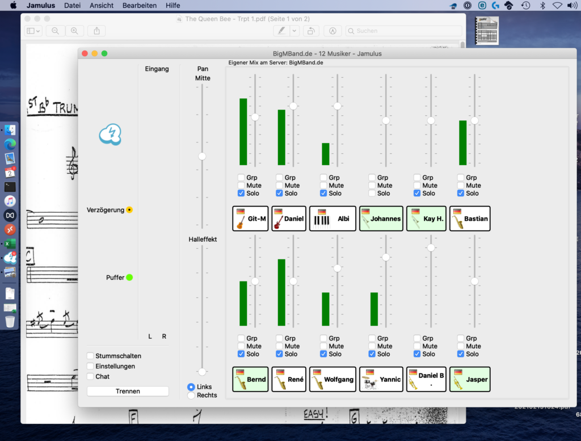Open the sidebar view dropdown in Preview
This screenshot has width=581, height=441.
coord(33,31)
